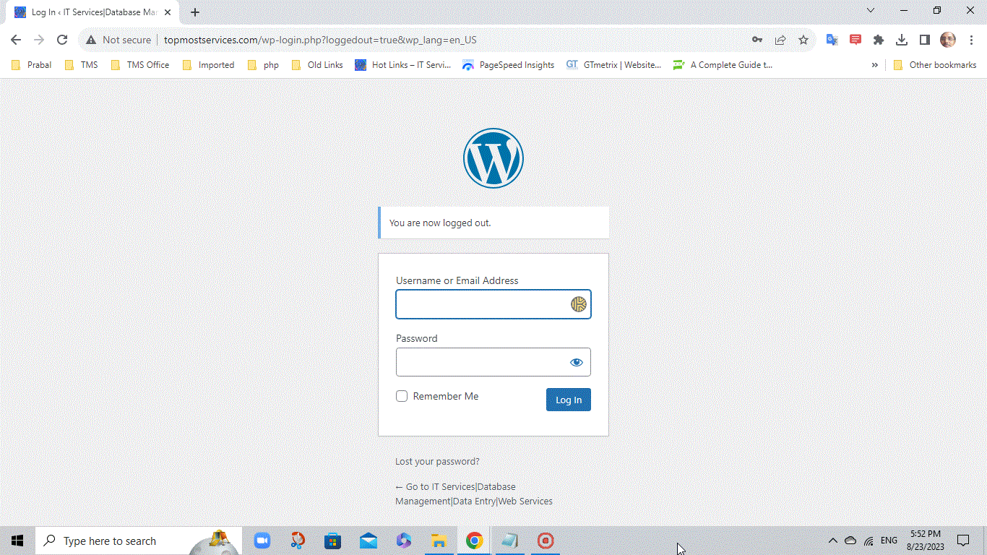Click the password manager icon in username field
The width and height of the screenshot is (987, 555).
pyautogui.click(x=578, y=304)
